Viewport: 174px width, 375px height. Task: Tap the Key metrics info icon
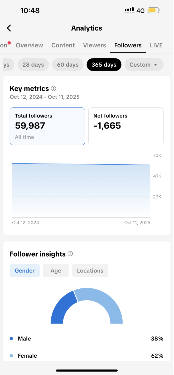pos(54,88)
